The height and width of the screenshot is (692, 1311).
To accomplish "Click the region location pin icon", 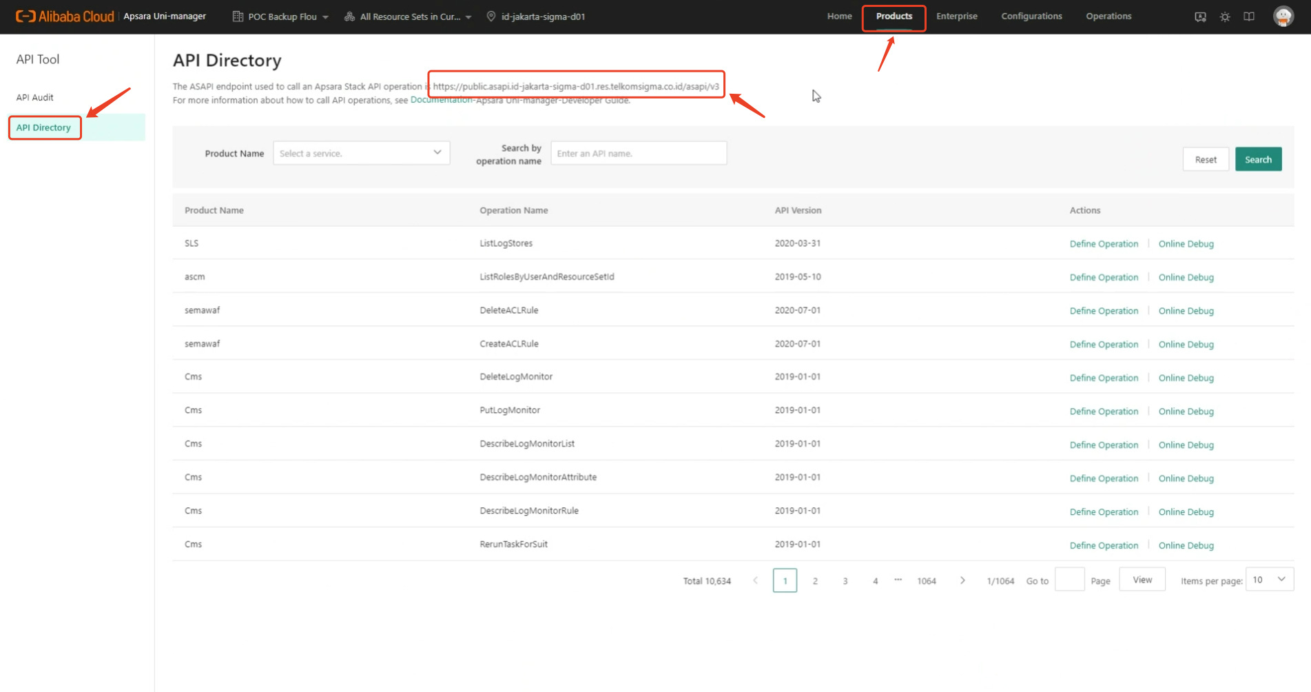I will pos(491,17).
